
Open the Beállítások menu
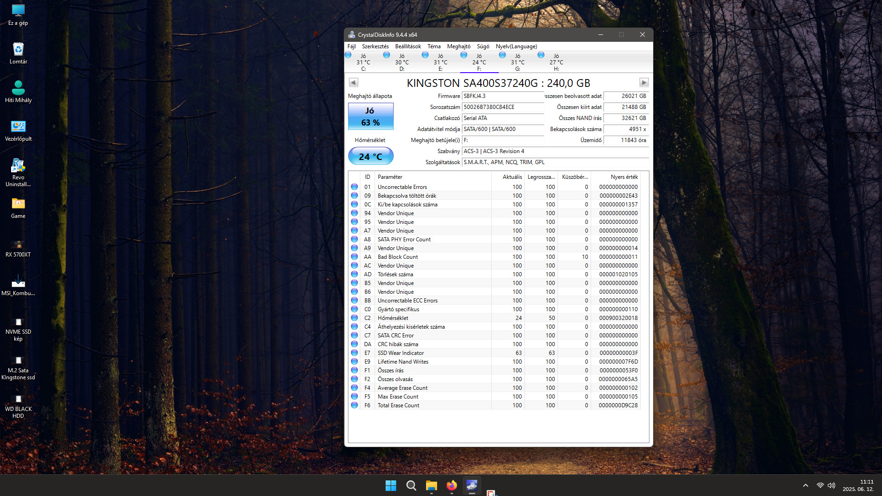408,46
